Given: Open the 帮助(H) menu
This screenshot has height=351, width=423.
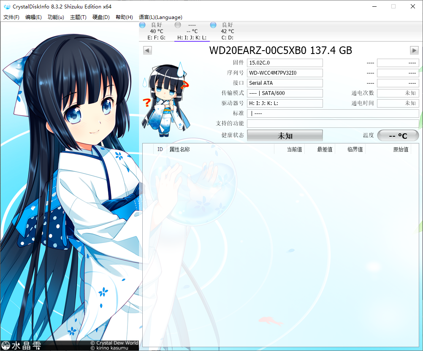Looking at the screenshot, I should click(x=124, y=17).
